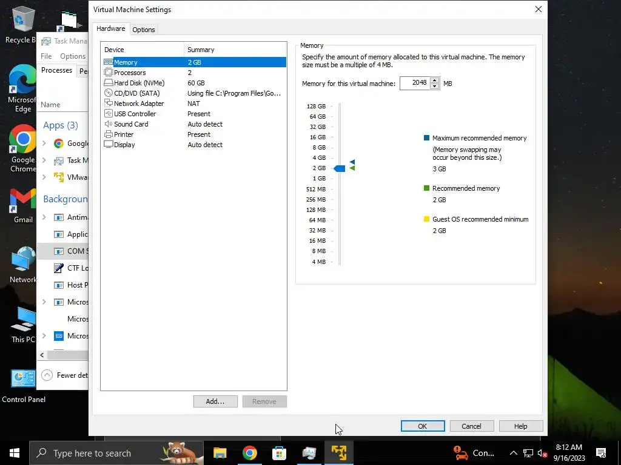
Task: Click the NAT network adapter summary
Action: [x=193, y=103]
